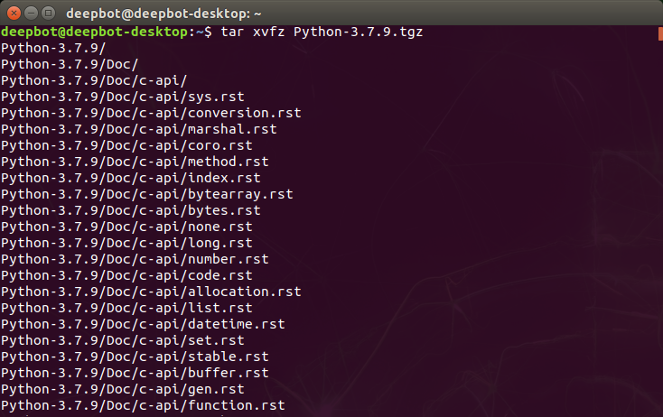Select the line ending 'allocation.rst'

click(x=151, y=292)
